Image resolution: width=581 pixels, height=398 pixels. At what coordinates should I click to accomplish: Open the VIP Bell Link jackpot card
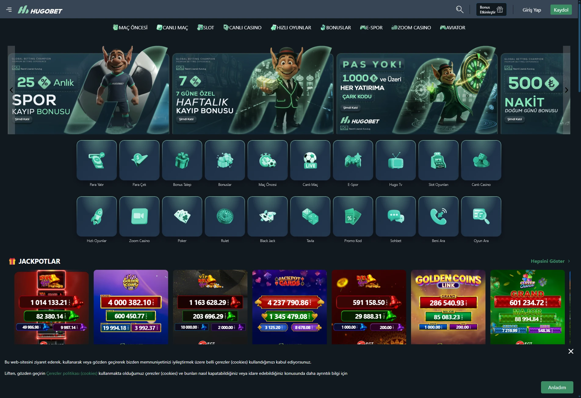210,307
